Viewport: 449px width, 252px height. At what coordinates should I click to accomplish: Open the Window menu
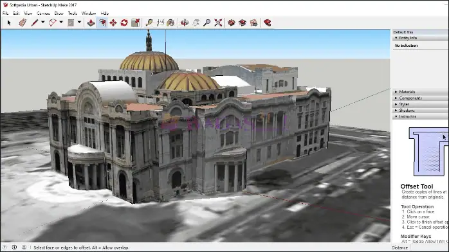coord(89,13)
